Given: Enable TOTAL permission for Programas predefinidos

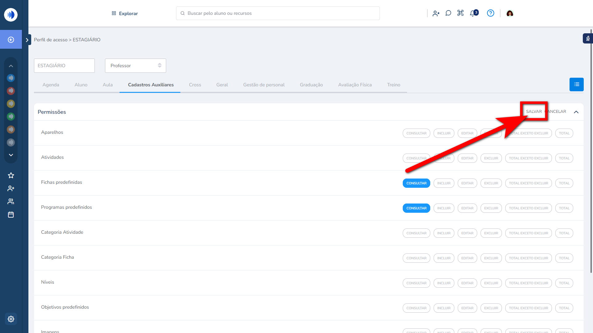Looking at the screenshot, I should (564, 208).
